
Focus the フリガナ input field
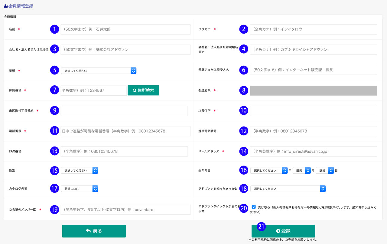[x=314, y=29]
